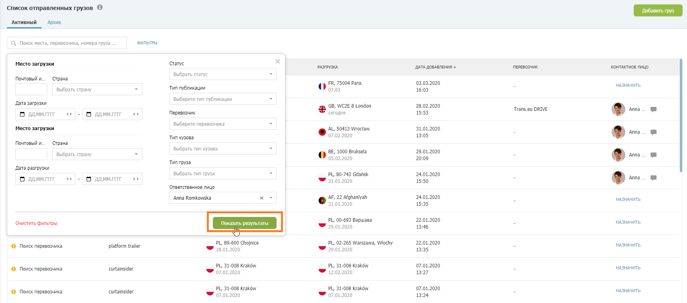This screenshot has height=303, width=687.
Task: Click the search magnifier icon
Action: [x=14, y=43]
